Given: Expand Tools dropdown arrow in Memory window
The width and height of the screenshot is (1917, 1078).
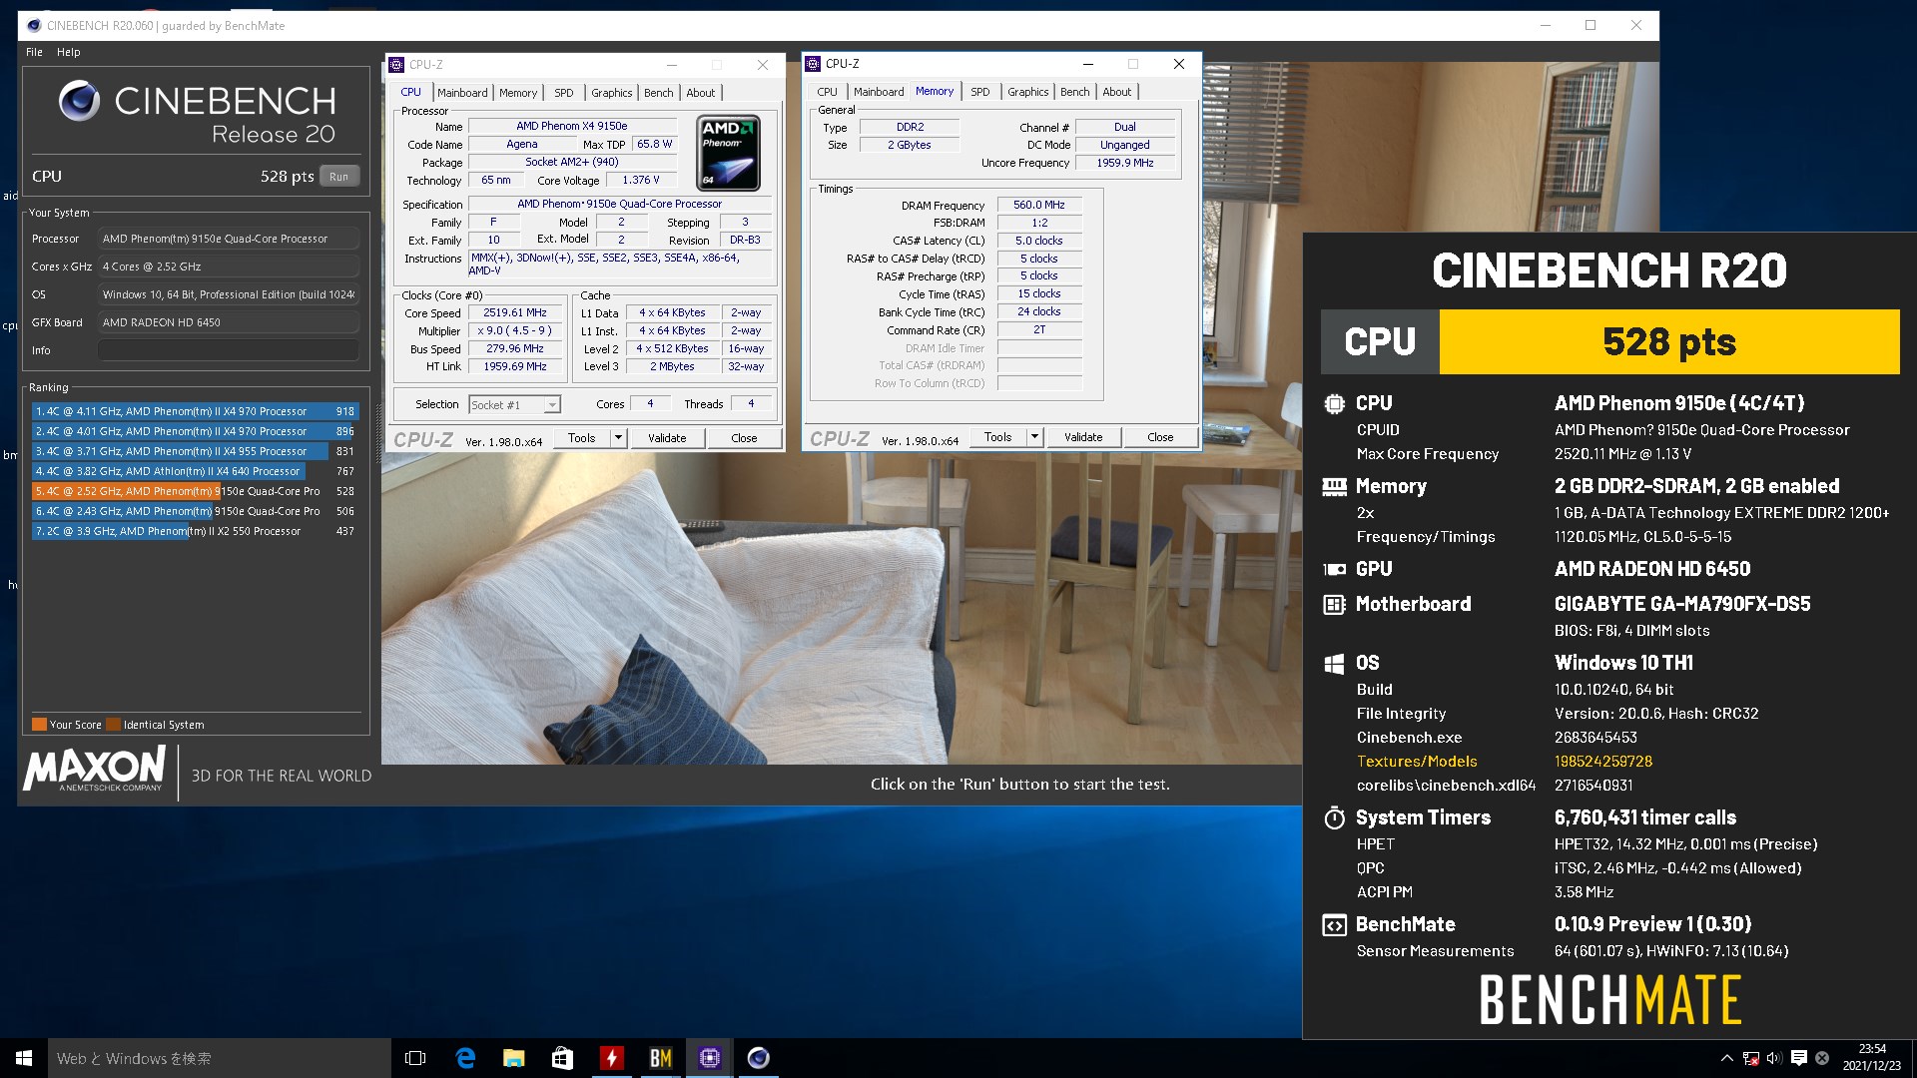Looking at the screenshot, I should (1034, 437).
